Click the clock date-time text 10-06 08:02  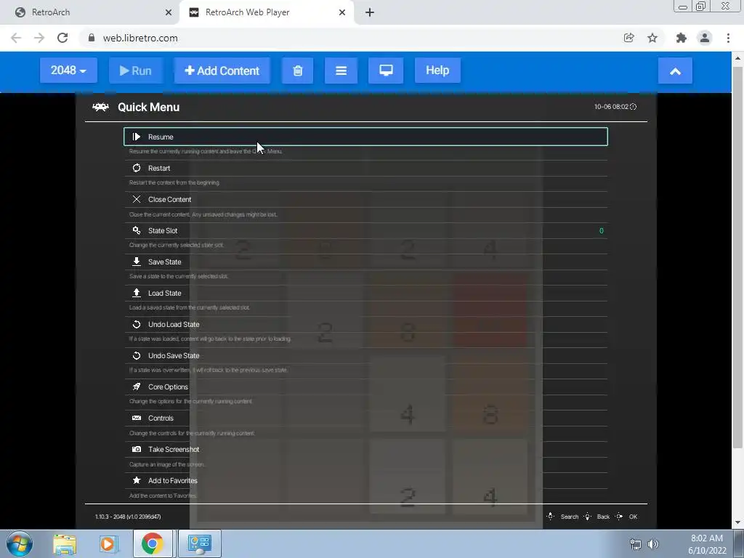pos(611,107)
